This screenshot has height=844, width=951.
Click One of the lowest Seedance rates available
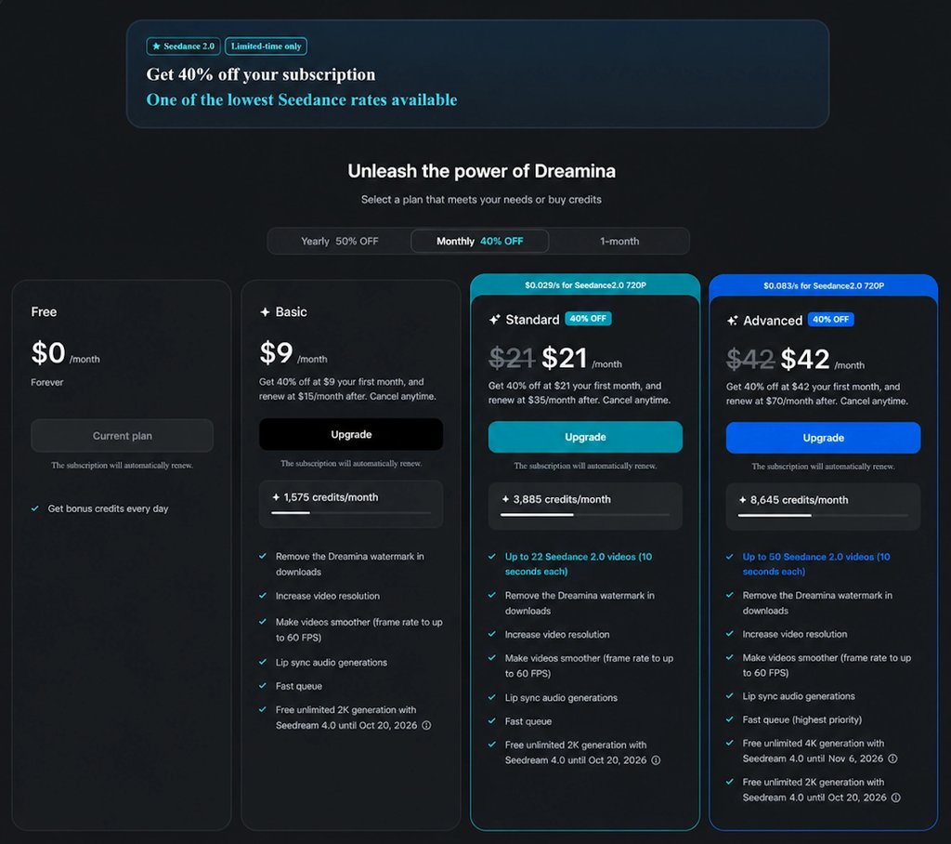[x=302, y=99]
